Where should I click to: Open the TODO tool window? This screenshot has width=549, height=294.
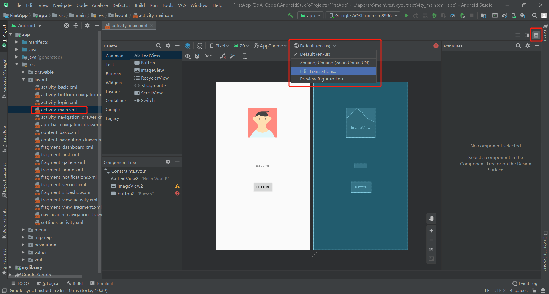20,283
